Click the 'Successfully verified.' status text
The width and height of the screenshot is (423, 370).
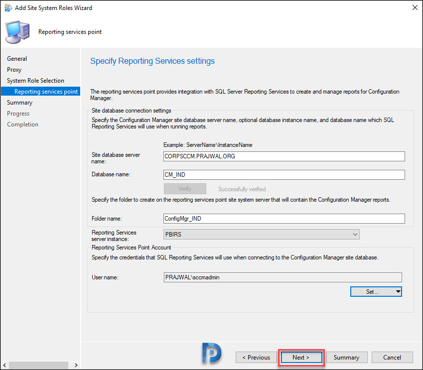(243, 189)
